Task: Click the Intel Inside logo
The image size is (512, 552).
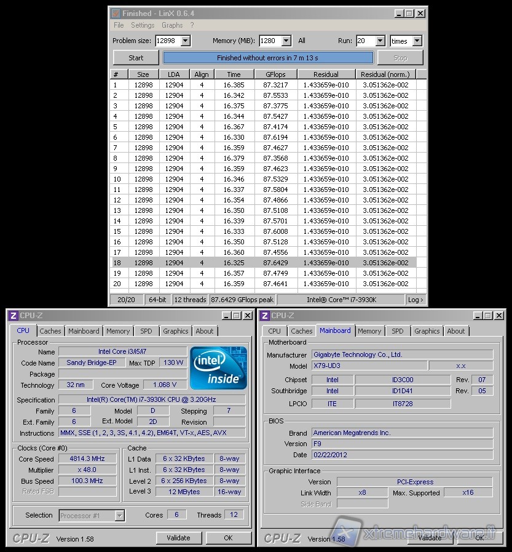Action: point(218,368)
